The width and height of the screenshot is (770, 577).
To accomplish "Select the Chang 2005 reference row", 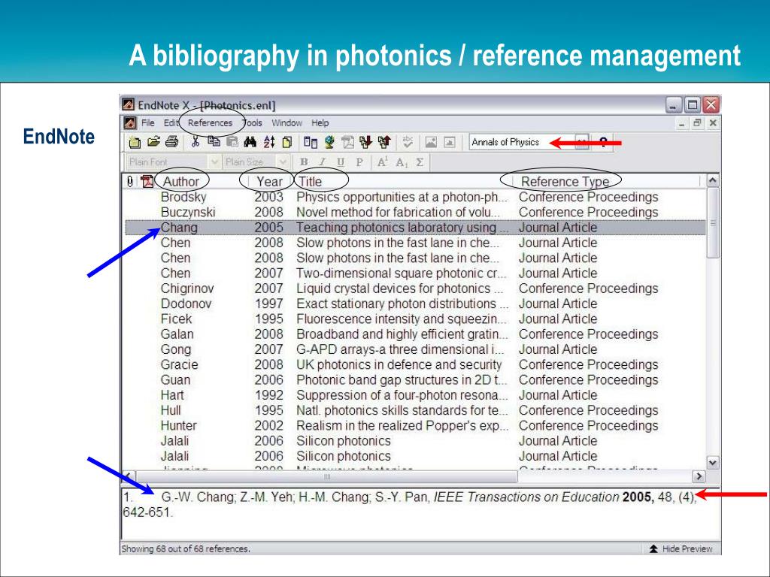I will pyautogui.click(x=415, y=227).
